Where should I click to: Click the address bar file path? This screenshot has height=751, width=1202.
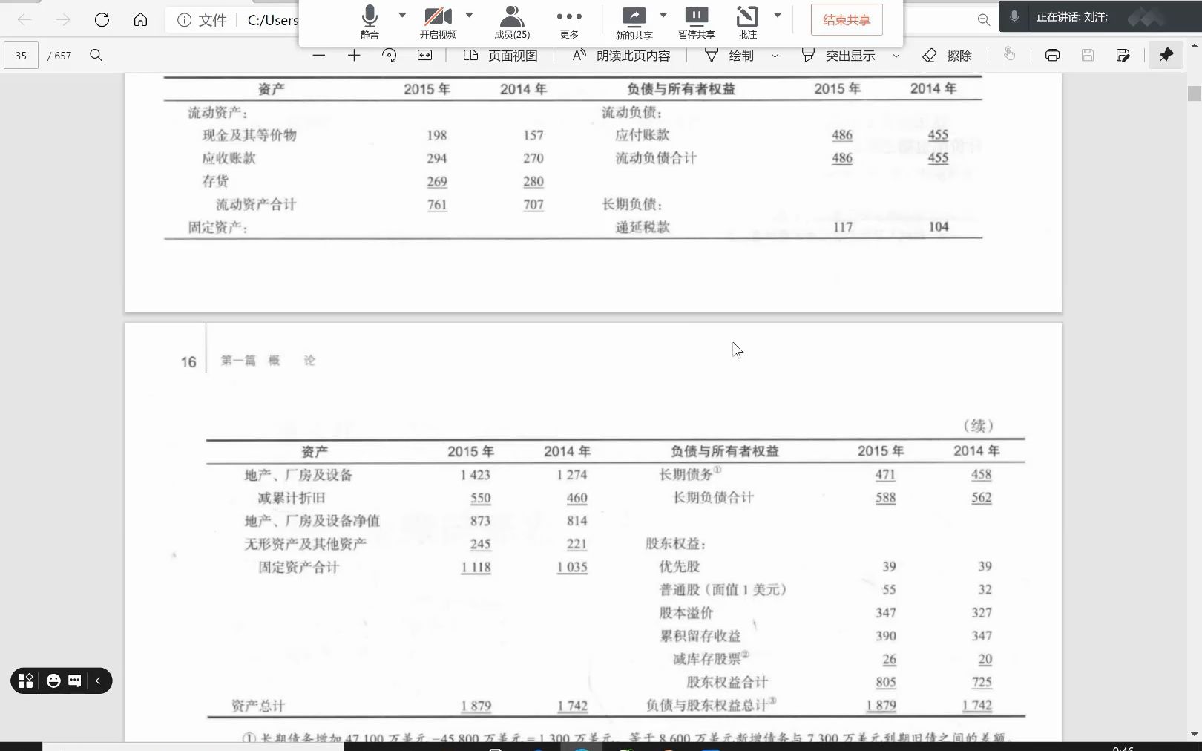coord(273,20)
